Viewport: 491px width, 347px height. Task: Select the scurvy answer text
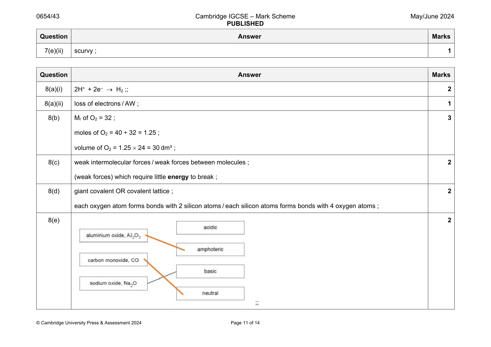pos(85,51)
